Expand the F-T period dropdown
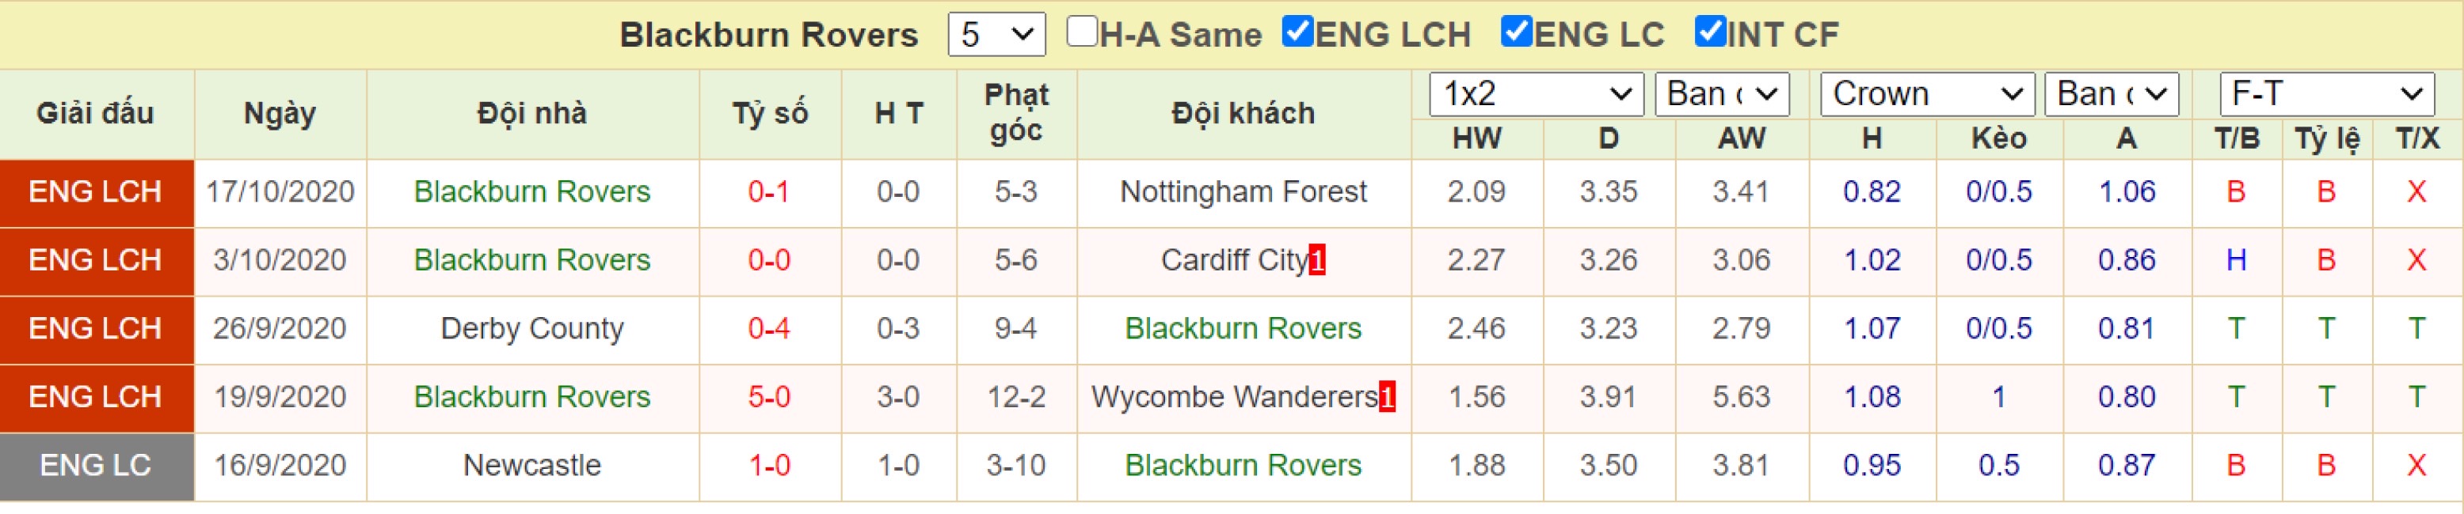Screen dimensions: 2464x514 click(x=2327, y=93)
